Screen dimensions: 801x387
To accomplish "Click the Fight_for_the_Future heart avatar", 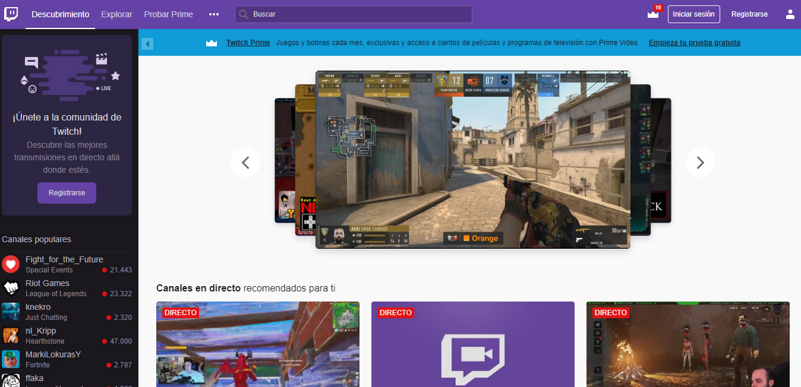I will tap(10, 264).
